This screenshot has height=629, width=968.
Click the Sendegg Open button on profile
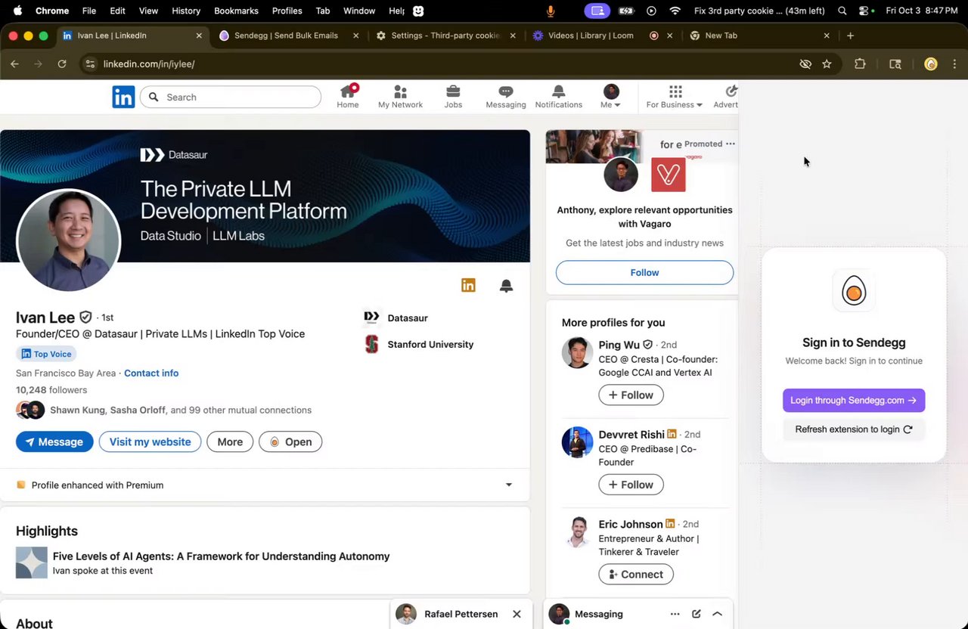(290, 442)
